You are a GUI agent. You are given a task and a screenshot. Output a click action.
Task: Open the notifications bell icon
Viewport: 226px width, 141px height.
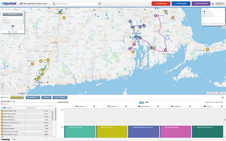pos(213,4)
